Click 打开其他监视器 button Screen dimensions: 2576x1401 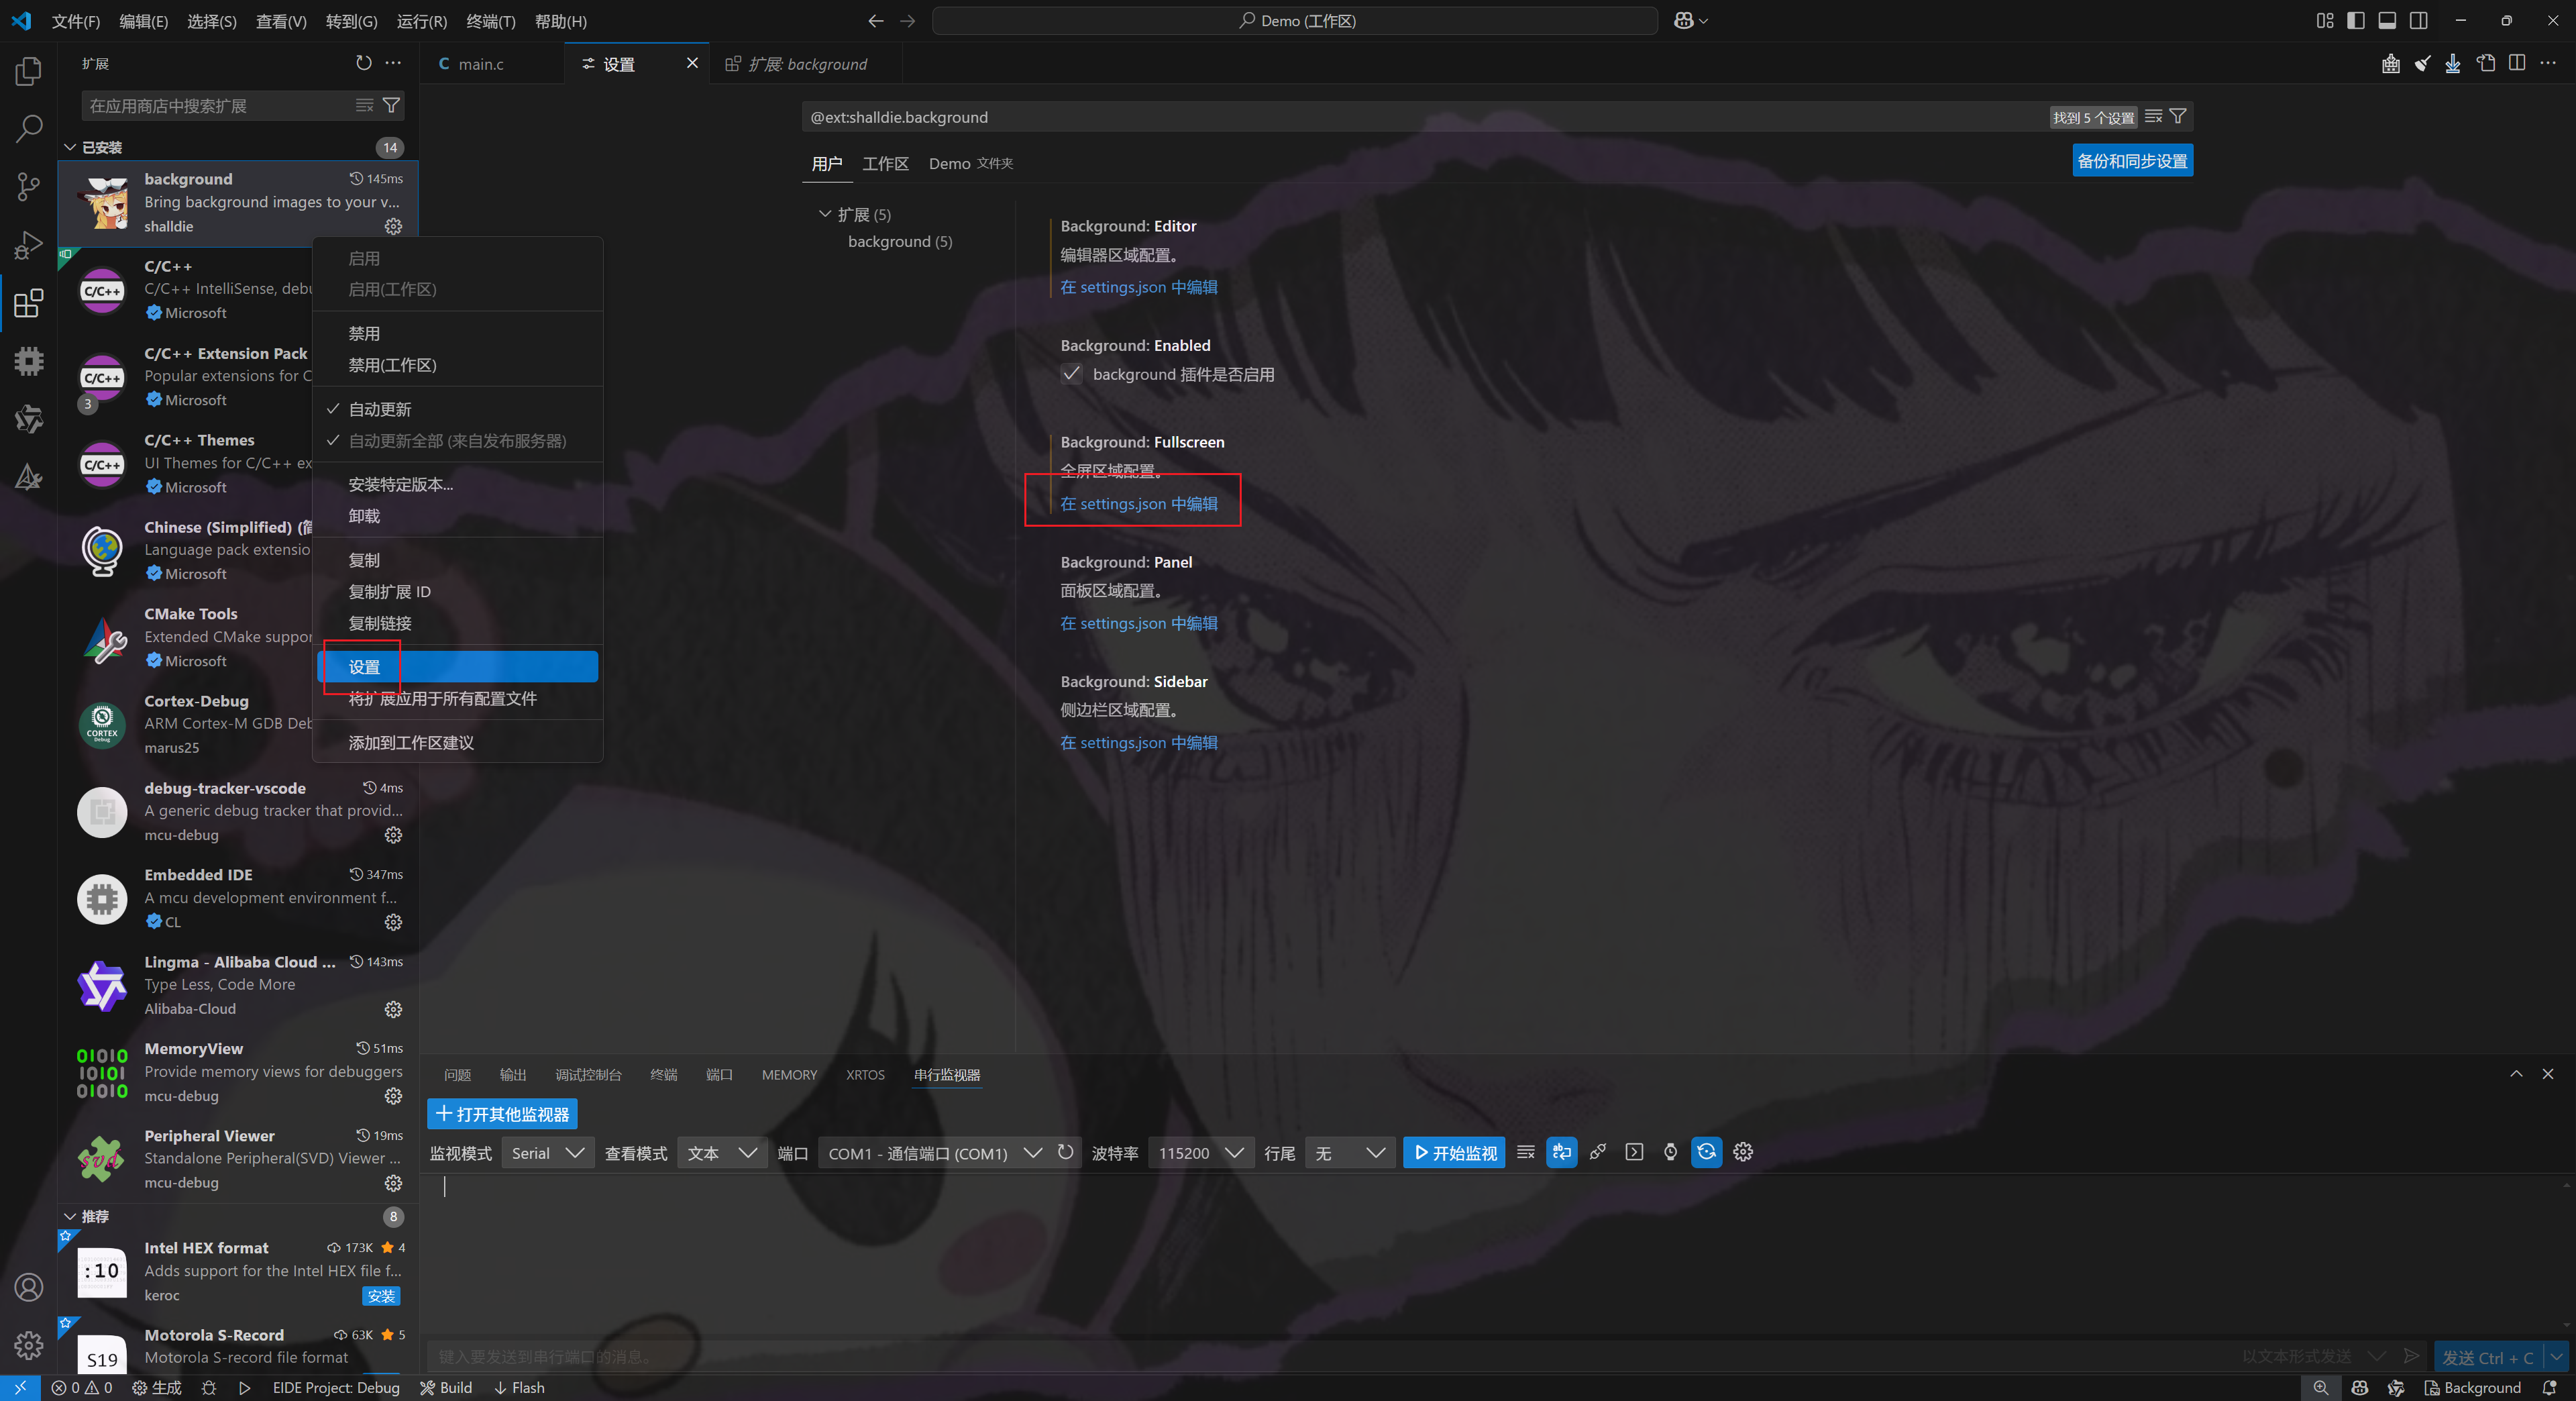click(x=502, y=1114)
